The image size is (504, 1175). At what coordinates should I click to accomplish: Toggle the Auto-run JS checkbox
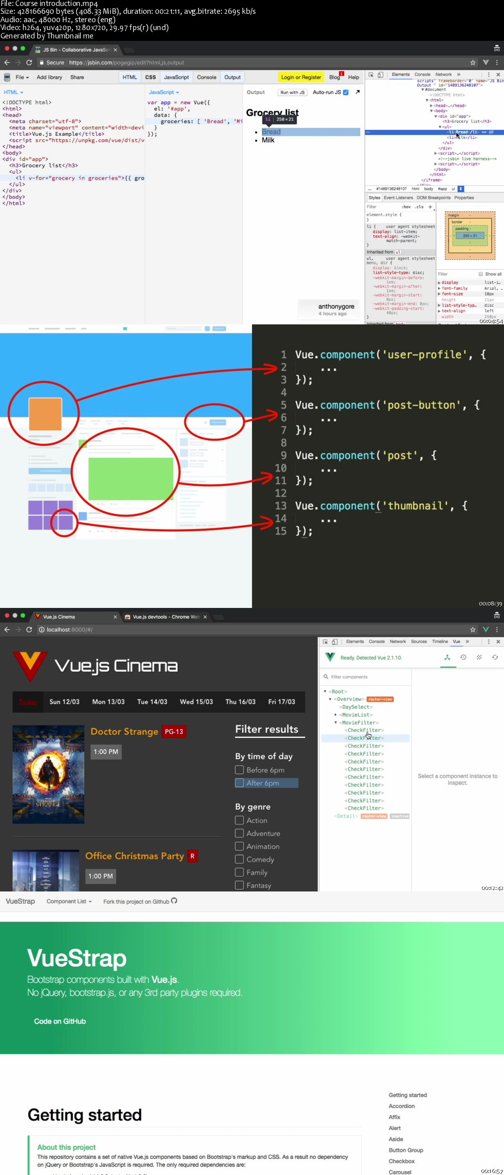346,92
